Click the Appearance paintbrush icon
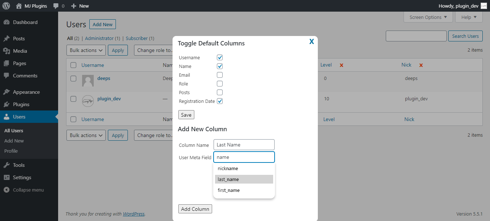 coord(7,92)
